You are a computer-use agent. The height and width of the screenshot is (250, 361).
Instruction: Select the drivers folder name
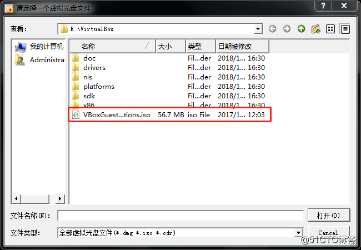coord(94,67)
